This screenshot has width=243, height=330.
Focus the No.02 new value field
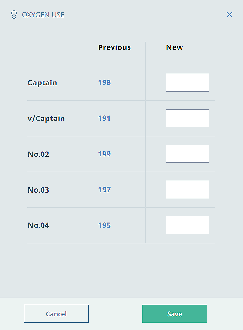coord(187,154)
